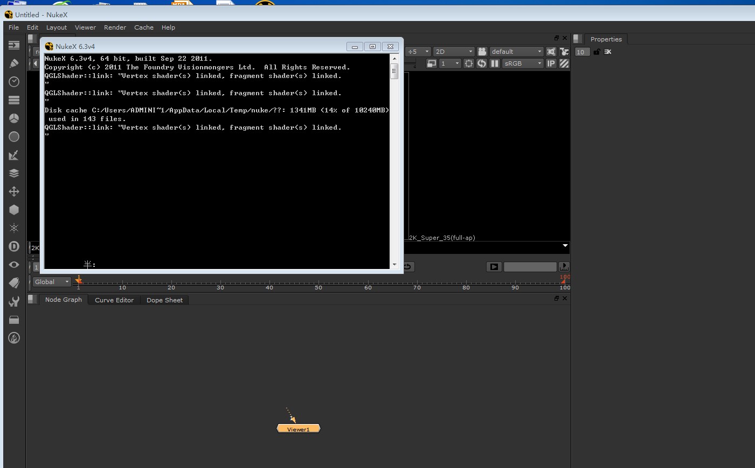Viewport: 755px width, 468px height.
Task: Select the Viewer1 node
Action: point(299,429)
